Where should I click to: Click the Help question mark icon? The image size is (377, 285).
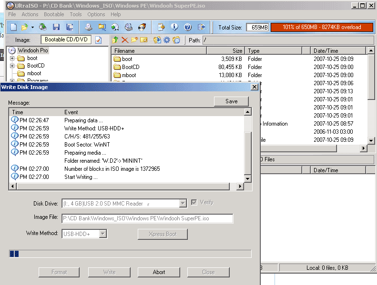[x=188, y=27]
